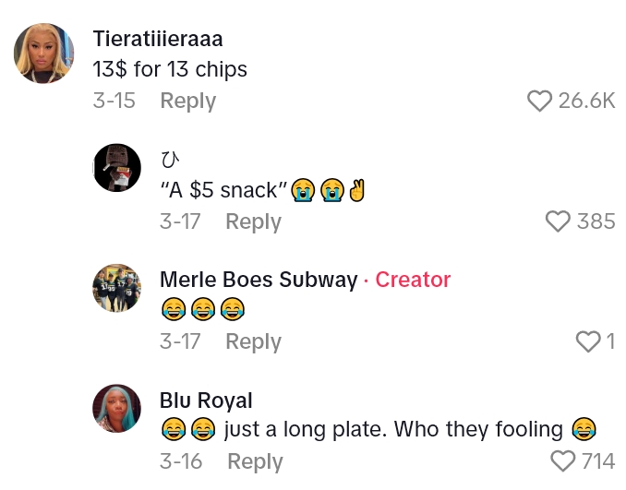The height and width of the screenshot is (490, 626).
Task: Reply to the "13$ for 13 chips" comment
Action: pos(187,102)
